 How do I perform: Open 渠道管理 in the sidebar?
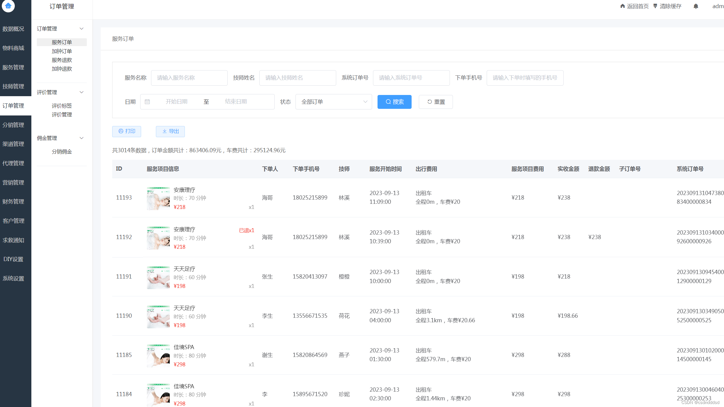point(13,144)
